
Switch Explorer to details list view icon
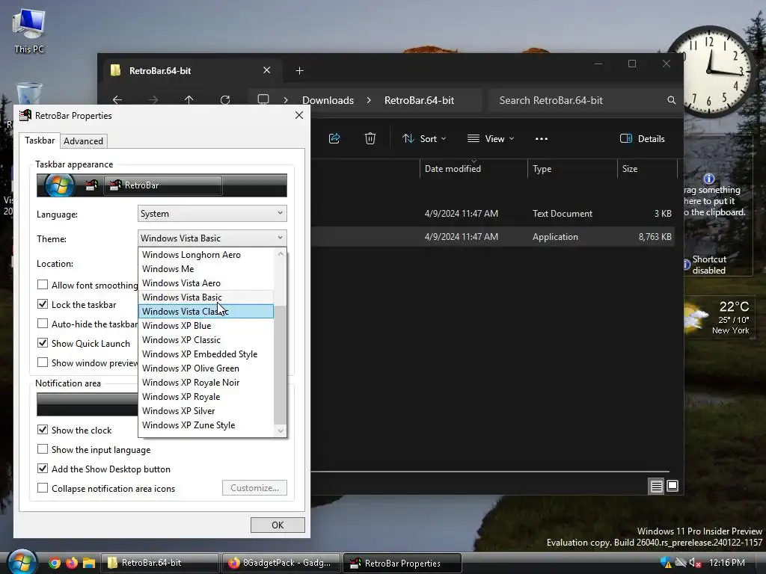click(656, 486)
